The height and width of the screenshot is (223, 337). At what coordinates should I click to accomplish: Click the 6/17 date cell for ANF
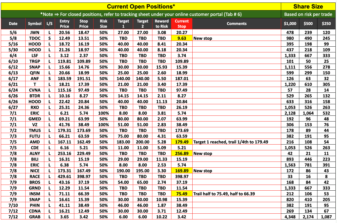(x=13, y=79)
